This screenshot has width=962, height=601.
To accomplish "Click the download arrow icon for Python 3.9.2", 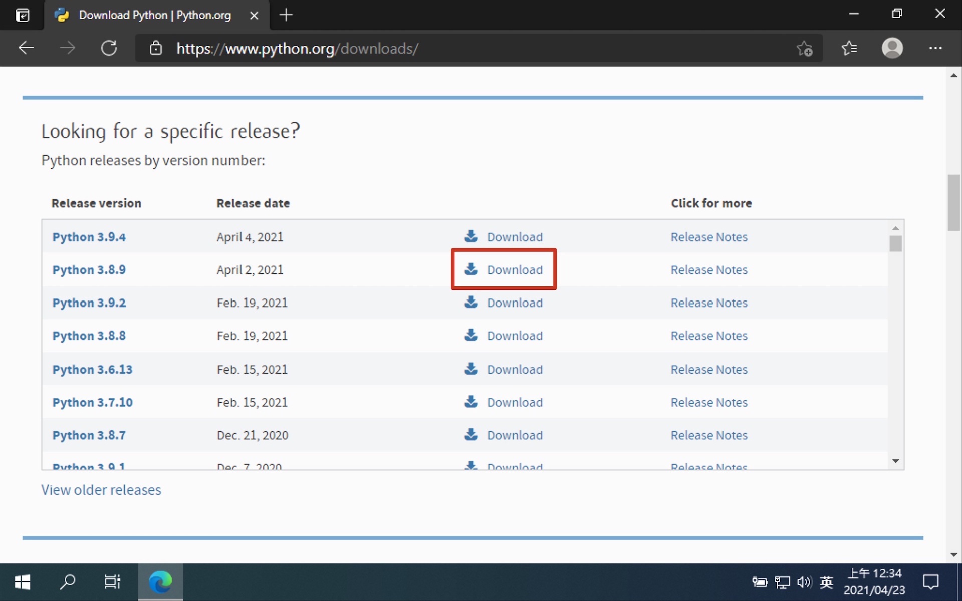I will 471,302.
